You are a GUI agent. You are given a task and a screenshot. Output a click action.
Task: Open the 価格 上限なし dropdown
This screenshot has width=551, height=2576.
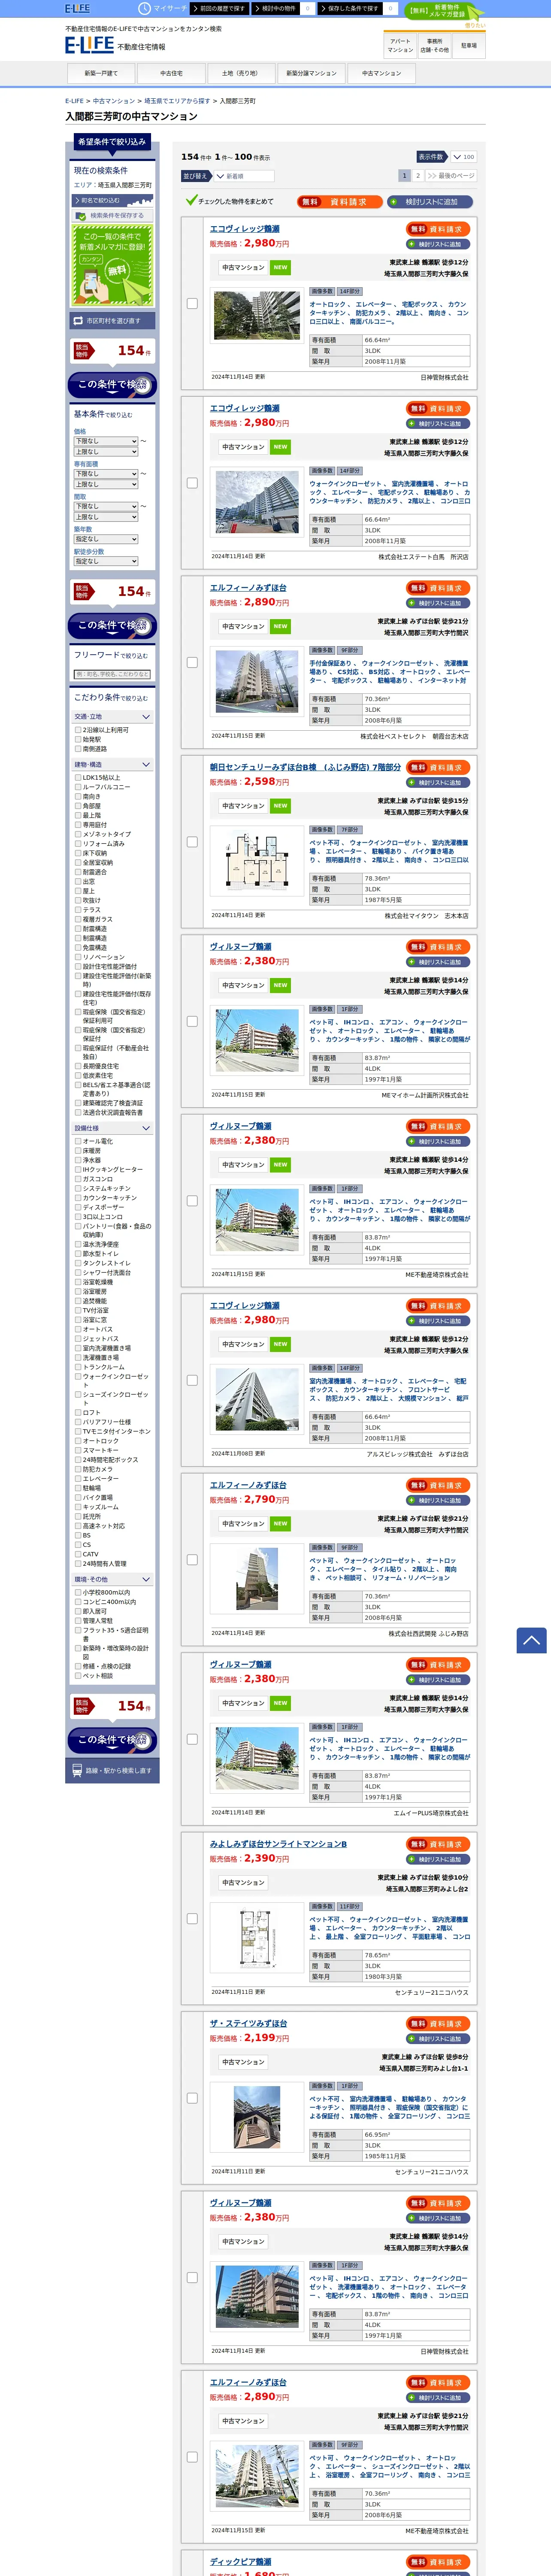point(106,452)
